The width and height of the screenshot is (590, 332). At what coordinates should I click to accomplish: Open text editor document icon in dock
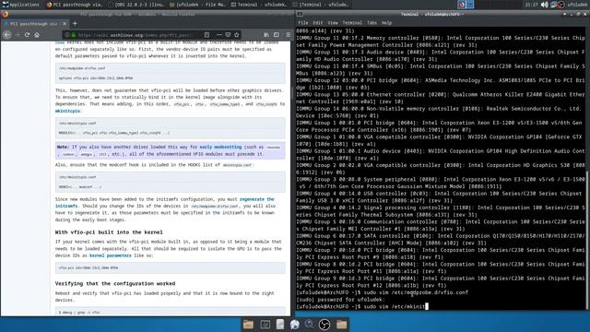[x=280, y=324]
